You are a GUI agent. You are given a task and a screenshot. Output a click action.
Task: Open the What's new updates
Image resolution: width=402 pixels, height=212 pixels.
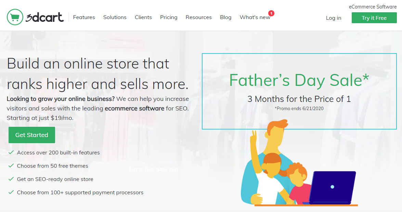[255, 17]
